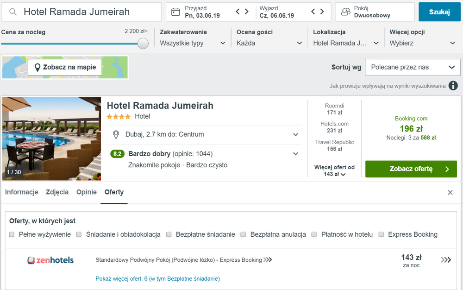Screen dimensions: 463x290
Task: Open the Sortuj wg sorting dropdown
Action: (x=413, y=67)
